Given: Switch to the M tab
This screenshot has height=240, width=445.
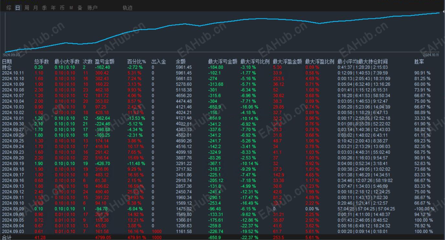Looking at the screenshot, I should 71,8.
